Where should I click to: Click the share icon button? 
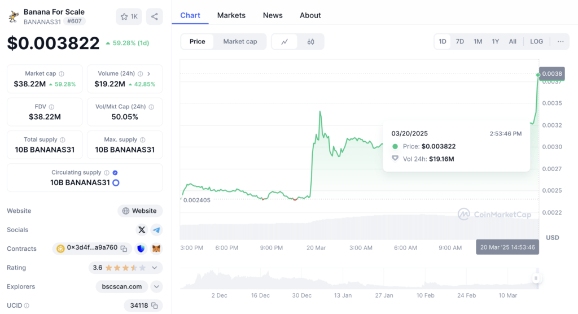click(x=155, y=16)
